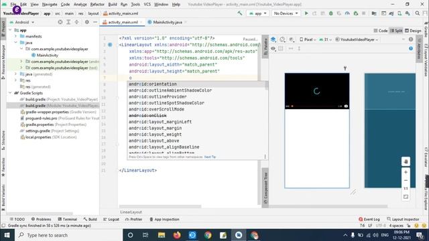429x241 pixels.
Task: Click Collapse All icon in Project panel
Action: [76, 22]
